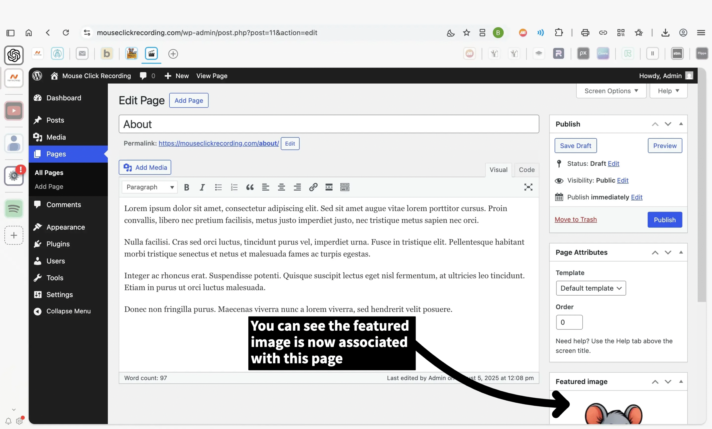Click the insert link icon
The height and width of the screenshot is (429, 712).
(313, 187)
